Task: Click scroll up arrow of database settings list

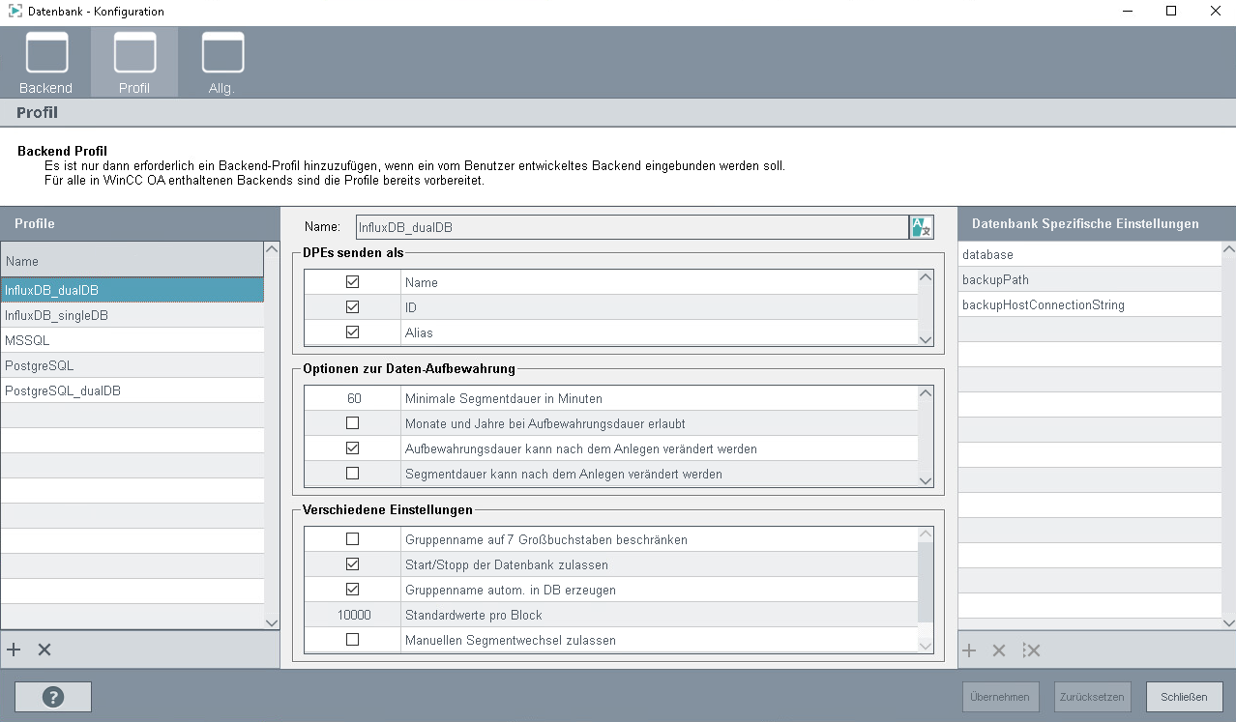Action: tap(1229, 249)
